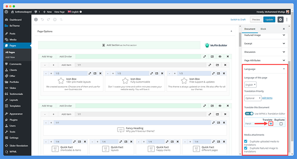Collapse the Language panel
Screen dimensions: 297x159
265,69
